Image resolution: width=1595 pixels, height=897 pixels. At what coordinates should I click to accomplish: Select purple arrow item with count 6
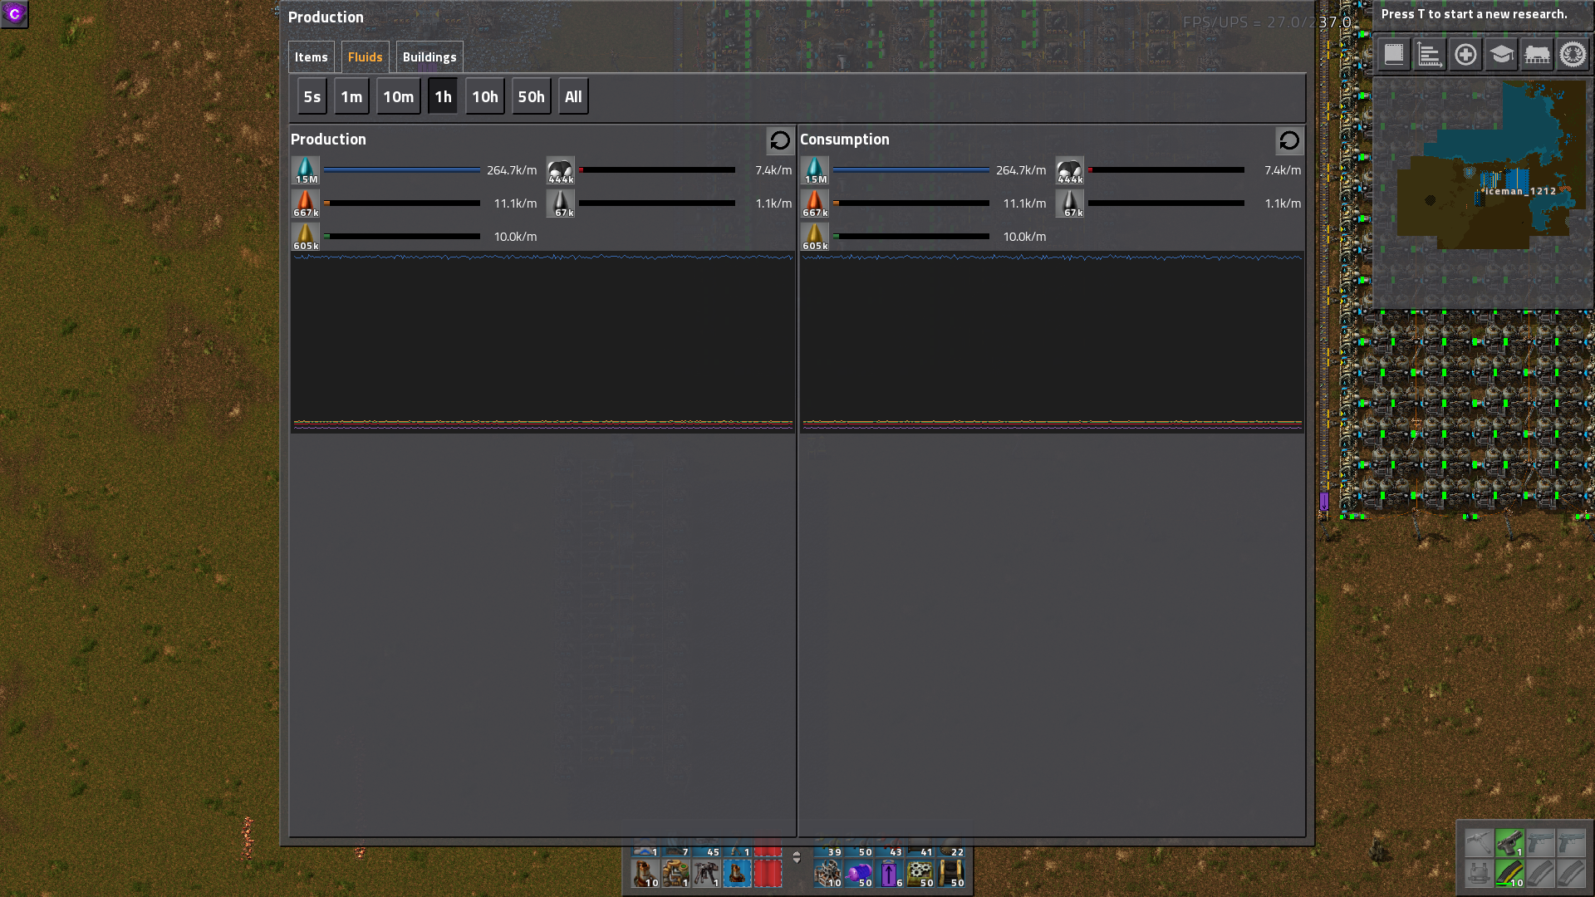tap(890, 874)
